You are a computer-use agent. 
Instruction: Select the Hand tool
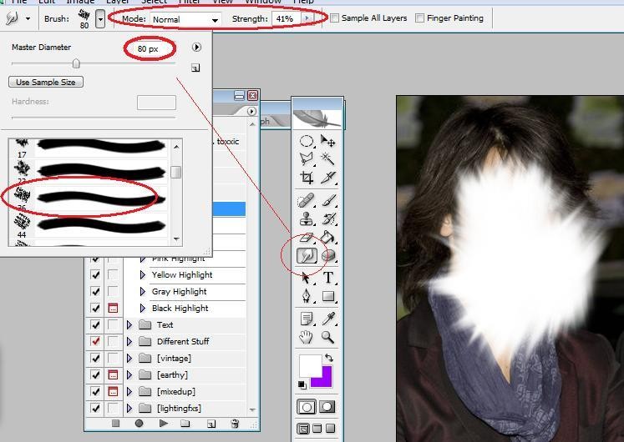(306, 337)
